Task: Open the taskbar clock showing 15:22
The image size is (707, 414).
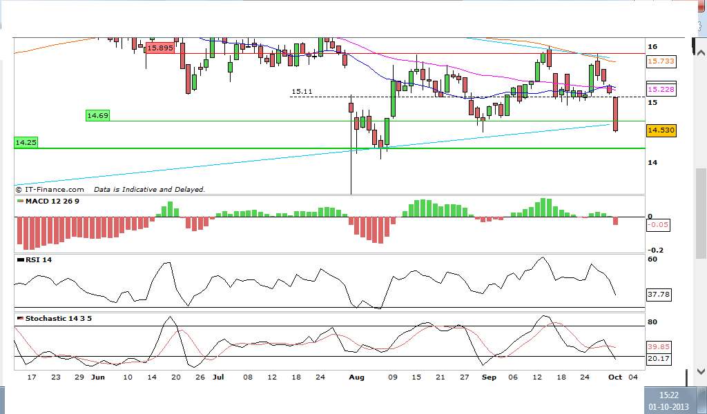Action: point(668,400)
